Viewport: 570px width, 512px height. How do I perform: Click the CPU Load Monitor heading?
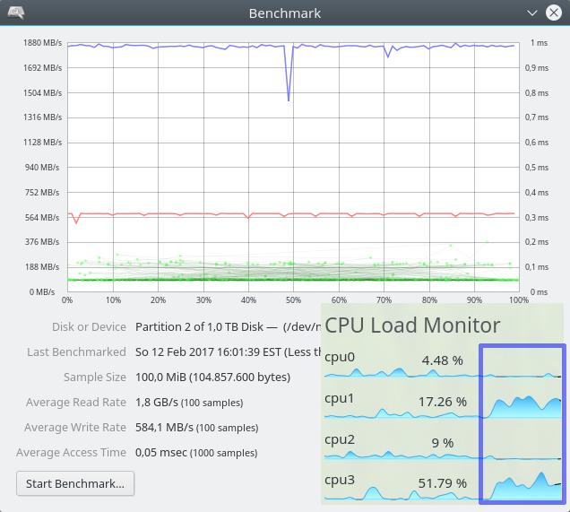tap(412, 325)
